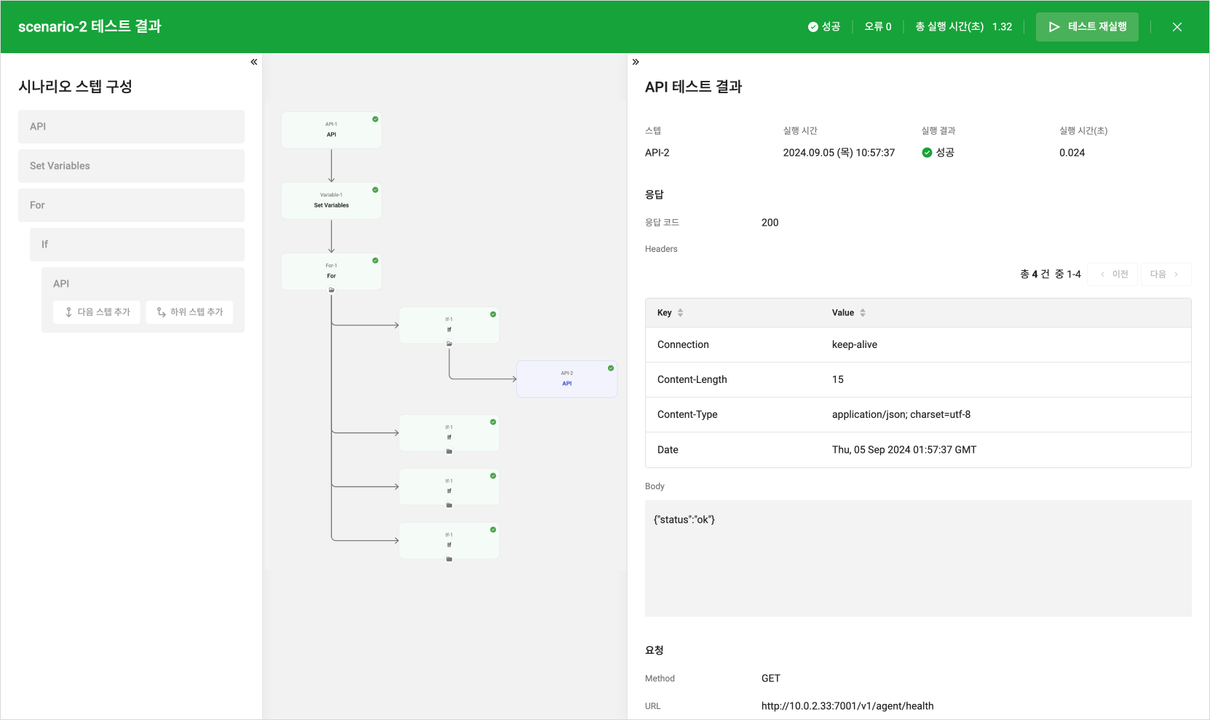This screenshot has width=1210, height=720.
Task: Click the run timestamp 2024.09.05 (목) 10:57:37
Action: 839,153
